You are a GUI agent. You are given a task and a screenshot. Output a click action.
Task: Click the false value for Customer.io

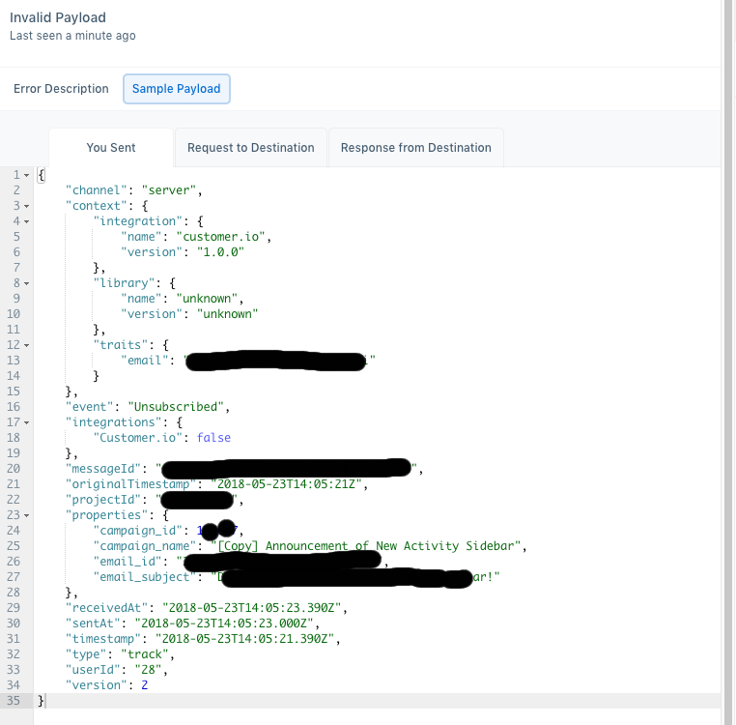click(213, 438)
